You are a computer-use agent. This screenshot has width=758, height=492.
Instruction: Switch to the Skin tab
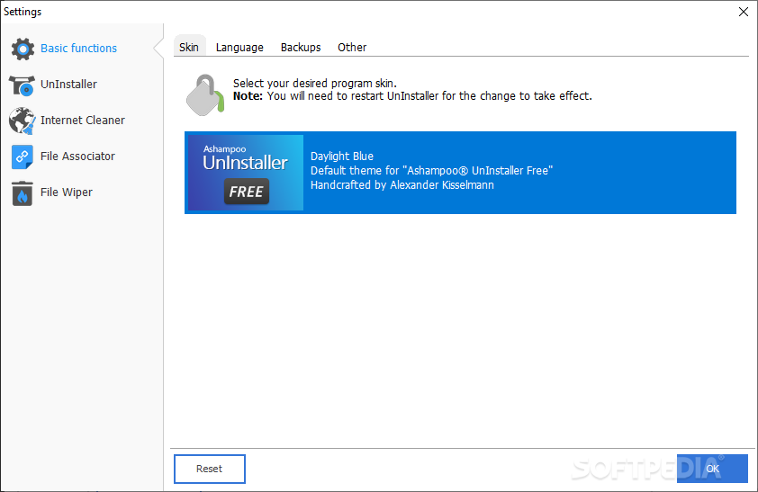189,47
